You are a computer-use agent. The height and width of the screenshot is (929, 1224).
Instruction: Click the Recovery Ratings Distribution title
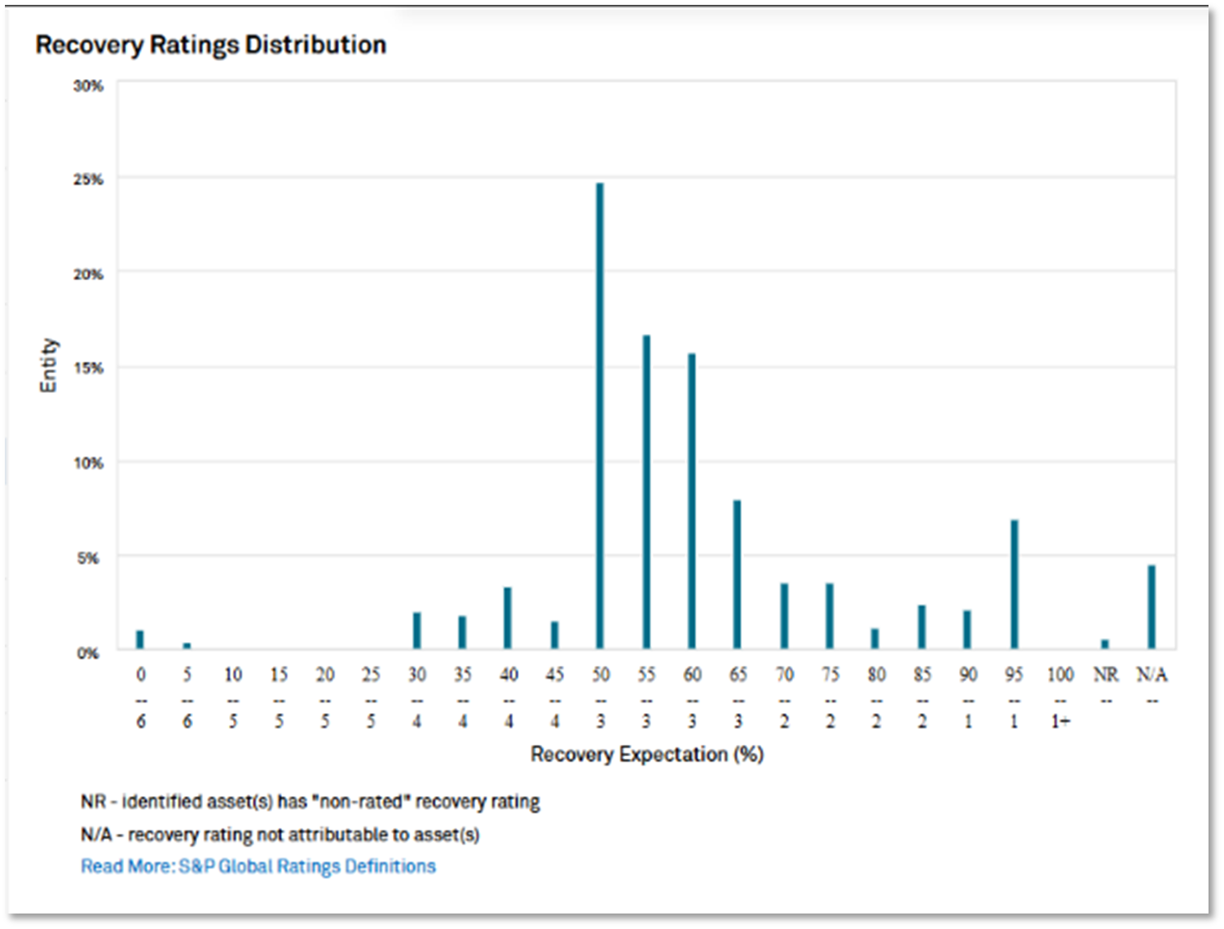pyautogui.click(x=210, y=45)
